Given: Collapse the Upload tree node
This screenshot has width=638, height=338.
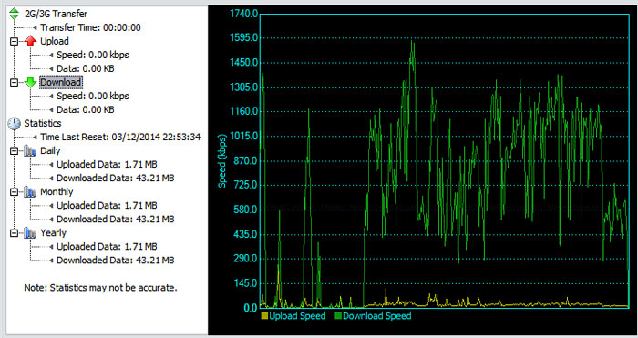Looking at the screenshot, I should (15, 41).
